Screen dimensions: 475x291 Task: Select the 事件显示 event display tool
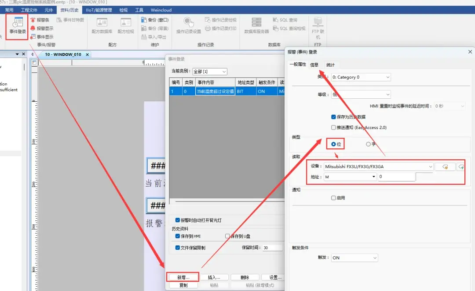click(42, 37)
